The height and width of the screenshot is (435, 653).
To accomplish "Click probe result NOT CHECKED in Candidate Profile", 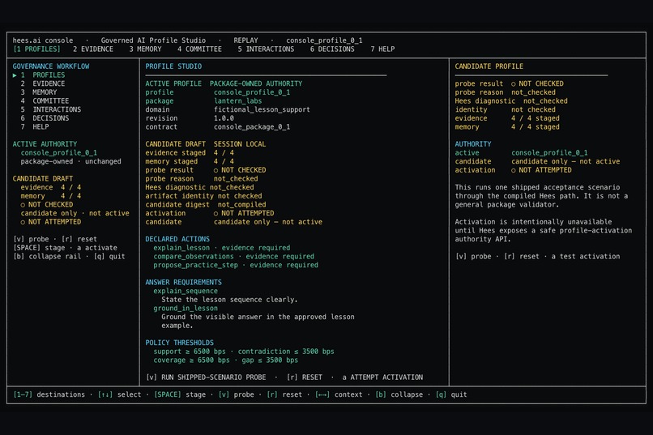I will point(537,83).
